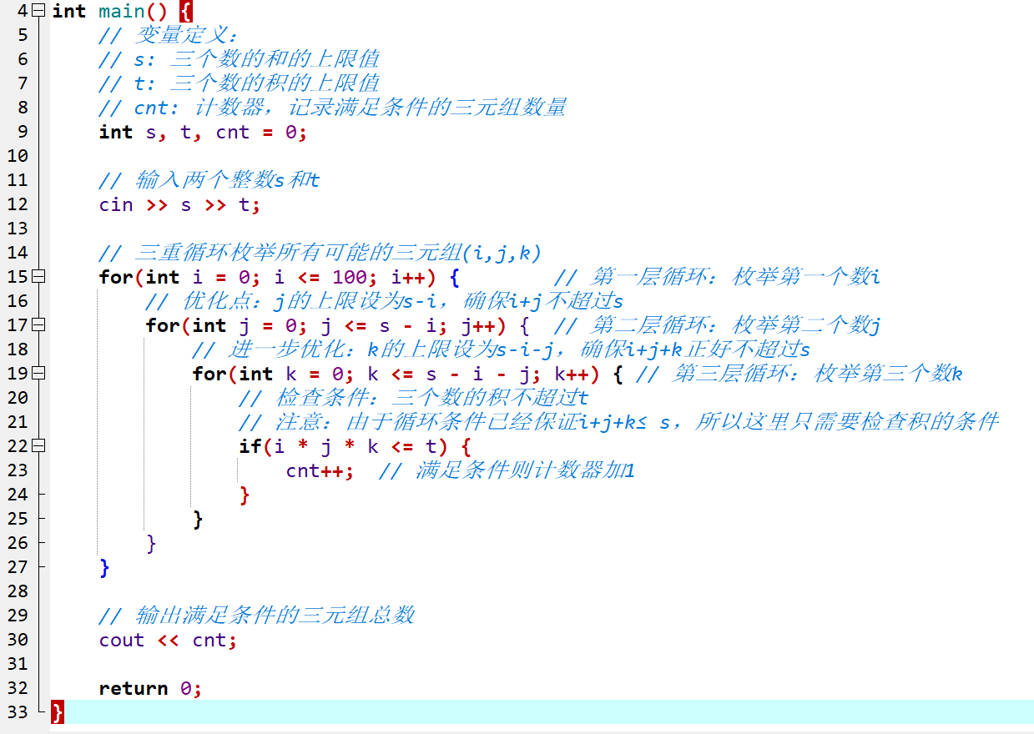Click 'j <= s - i' loop condition
This screenshot has height=734, width=1034.
(384, 326)
